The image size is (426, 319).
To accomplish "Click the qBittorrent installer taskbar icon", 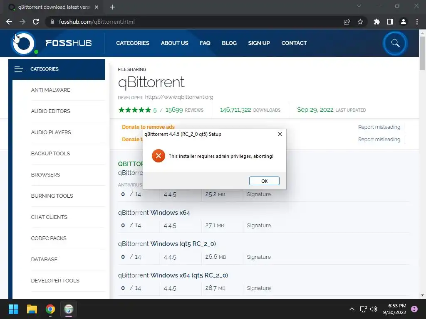I will pos(69,309).
